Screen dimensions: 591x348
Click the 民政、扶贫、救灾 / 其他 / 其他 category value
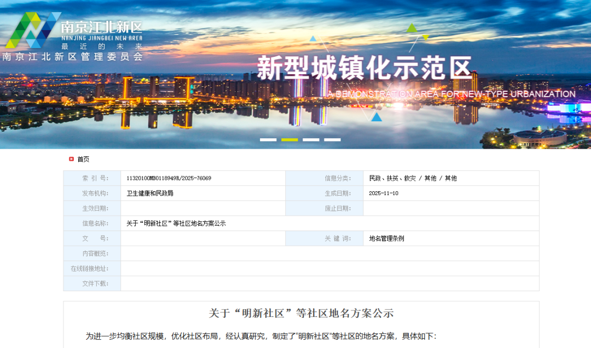click(x=413, y=178)
